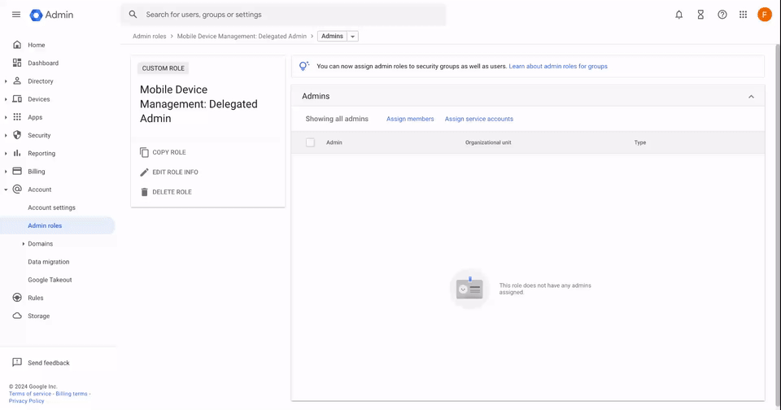This screenshot has height=410, width=781.
Task: Expand the Domains submenu arrow
Action: point(23,243)
